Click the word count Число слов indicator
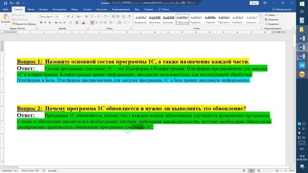This screenshot has width=308, height=173. (x=30, y=171)
